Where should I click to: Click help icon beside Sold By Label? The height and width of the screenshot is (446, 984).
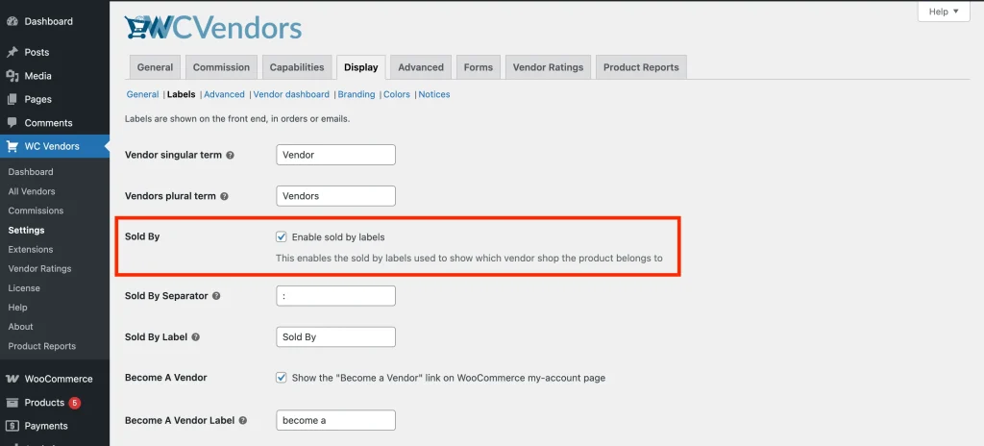tap(195, 336)
